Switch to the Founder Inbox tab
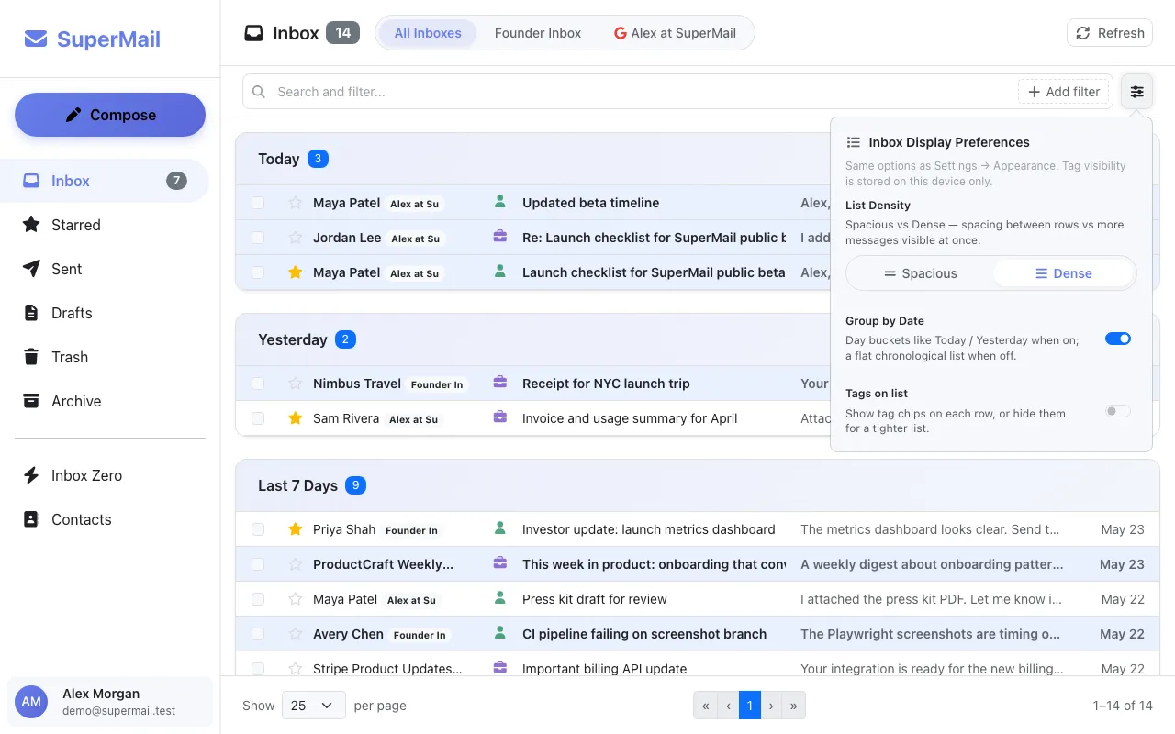 538,33
